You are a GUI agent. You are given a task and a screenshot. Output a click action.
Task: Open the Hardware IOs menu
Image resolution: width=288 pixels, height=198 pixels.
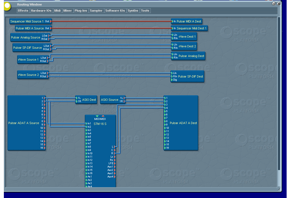point(41,11)
